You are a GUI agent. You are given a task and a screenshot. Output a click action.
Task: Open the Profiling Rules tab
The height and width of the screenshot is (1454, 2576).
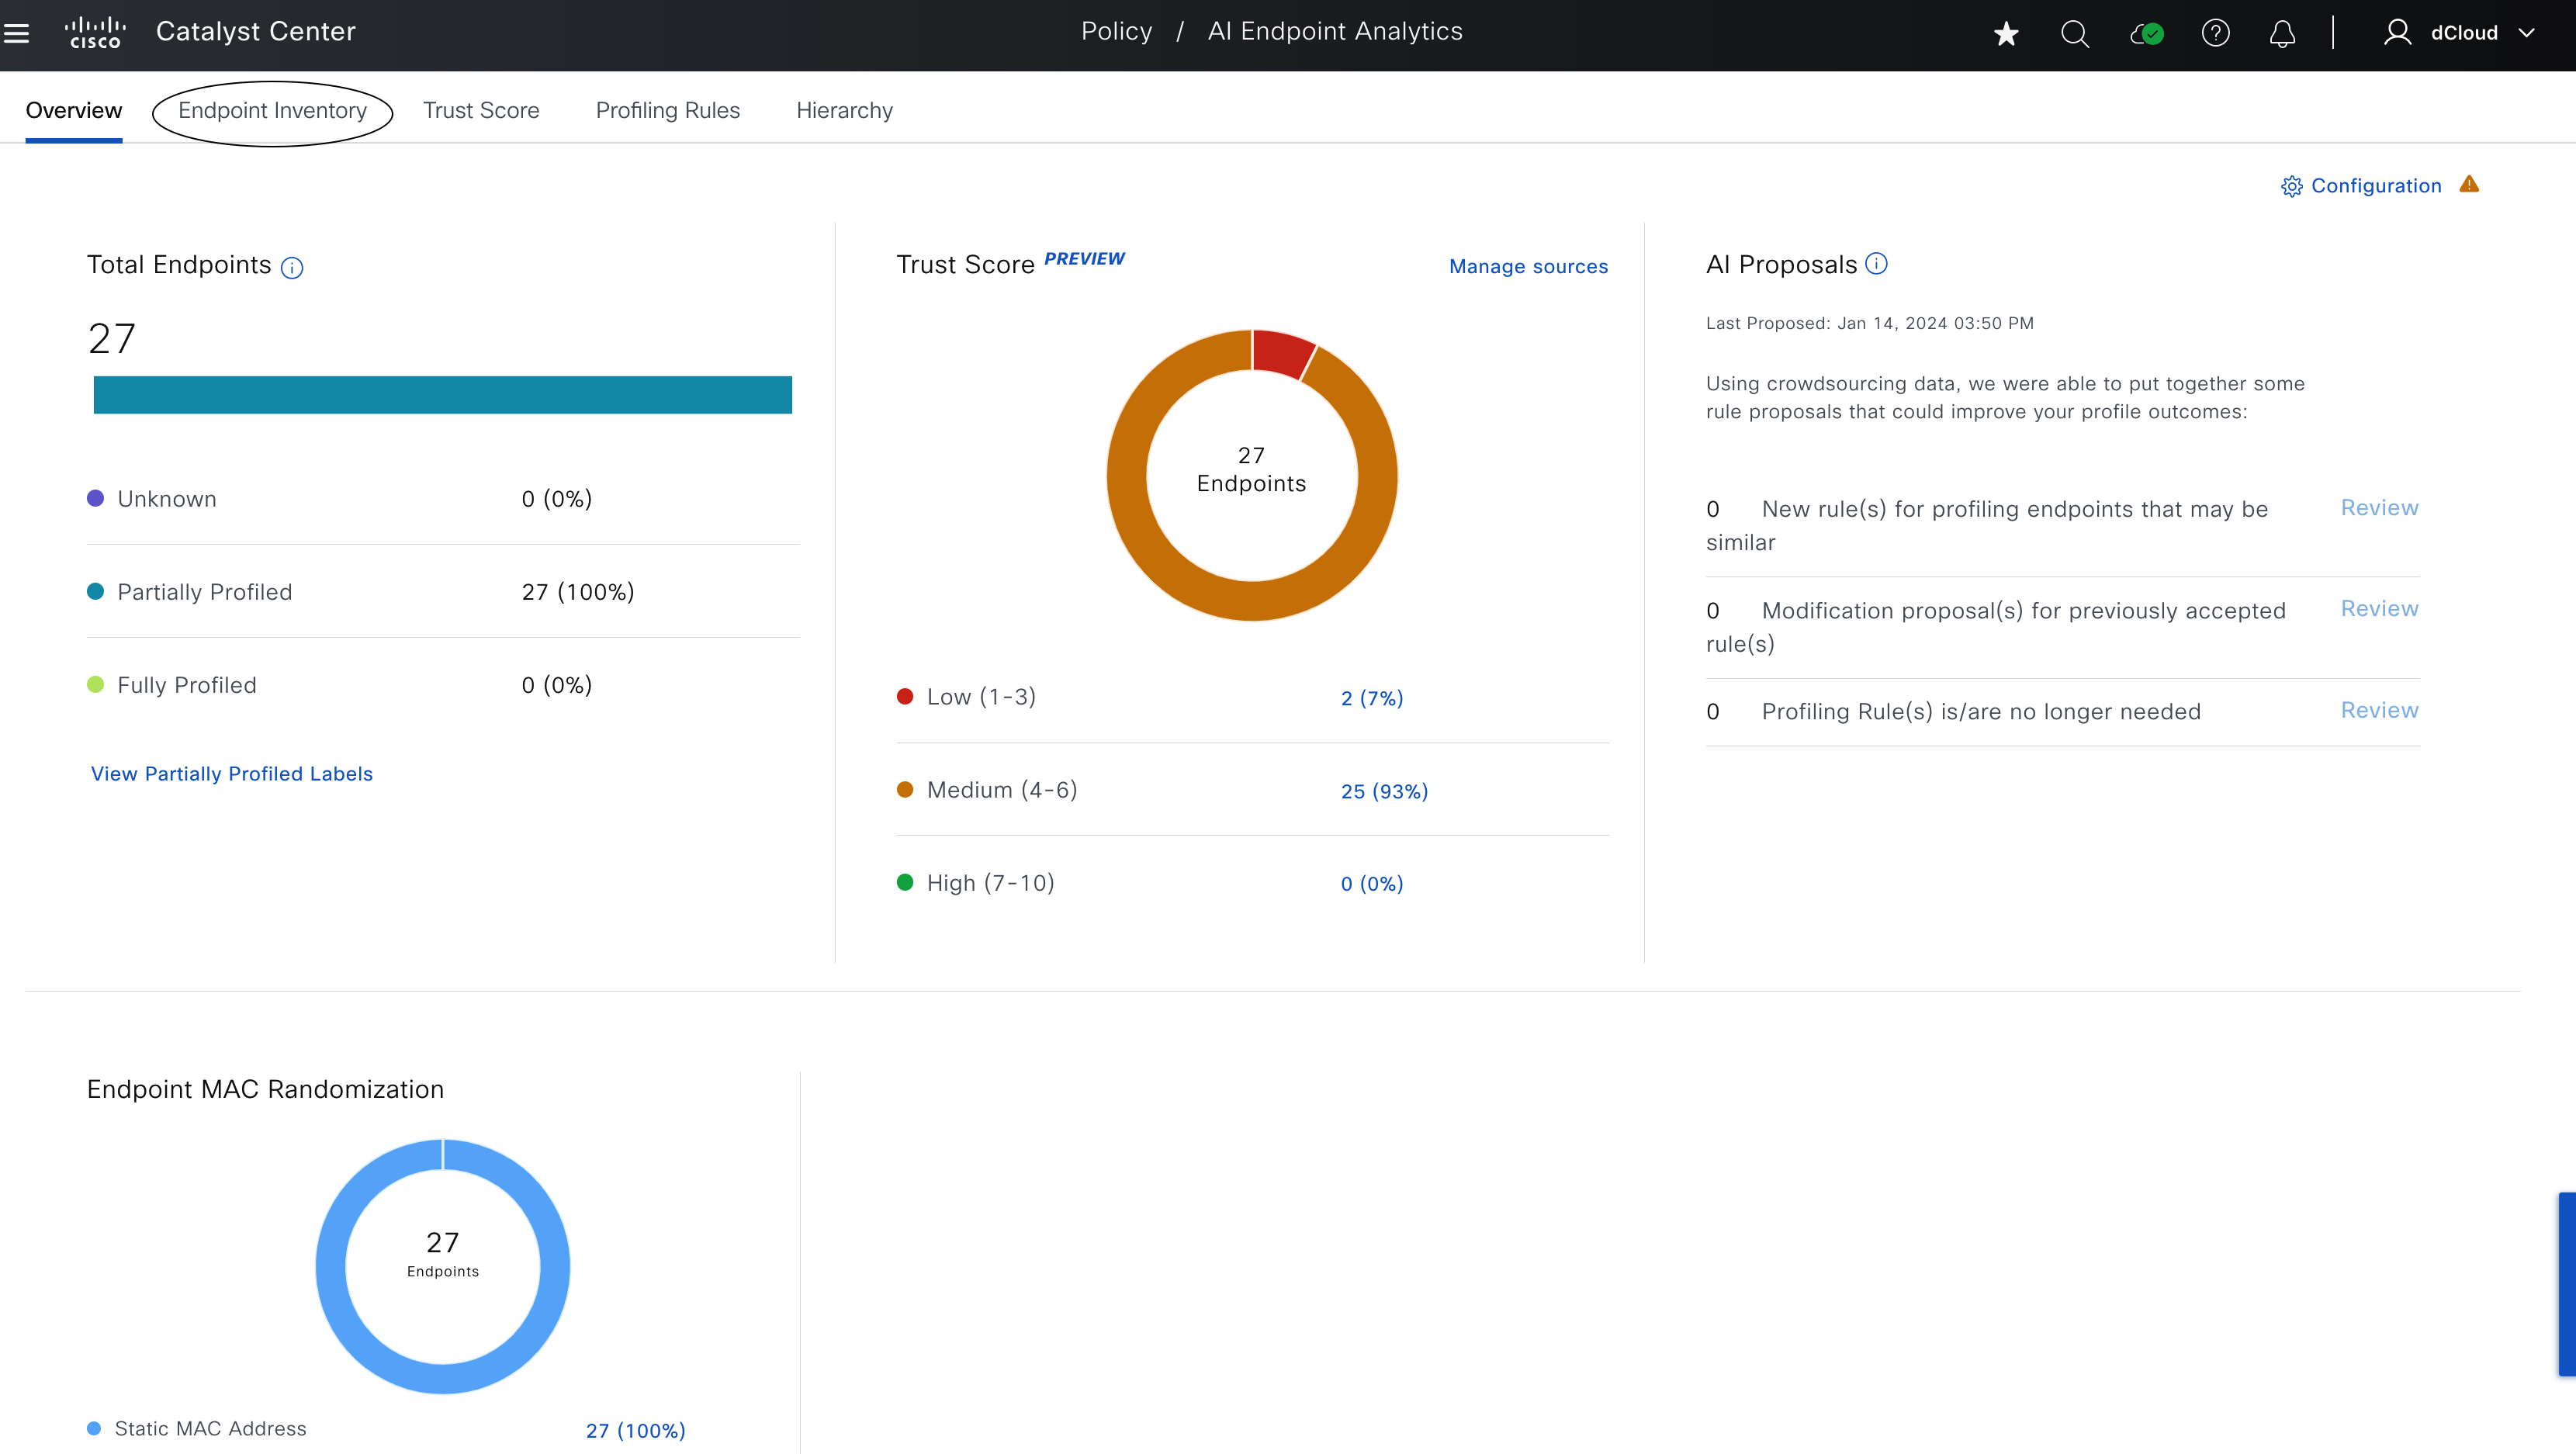pyautogui.click(x=668, y=110)
